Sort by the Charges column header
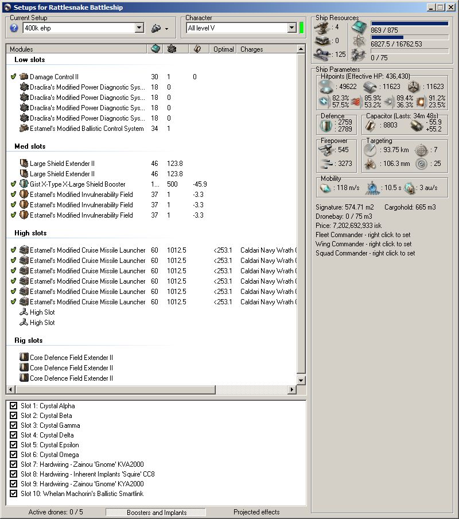 tap(252, 49)
